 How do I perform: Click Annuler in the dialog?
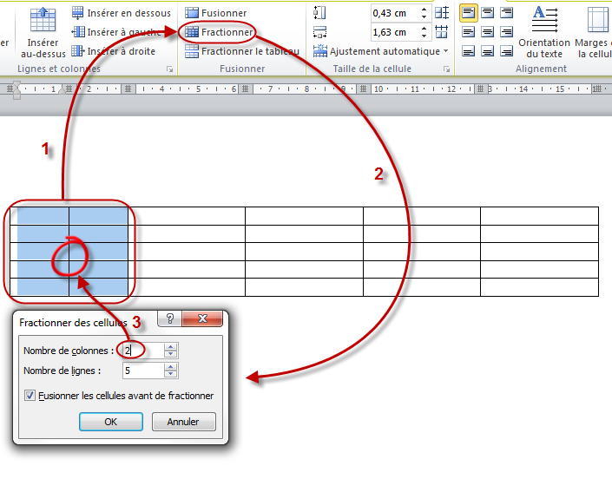pos(183,422)
